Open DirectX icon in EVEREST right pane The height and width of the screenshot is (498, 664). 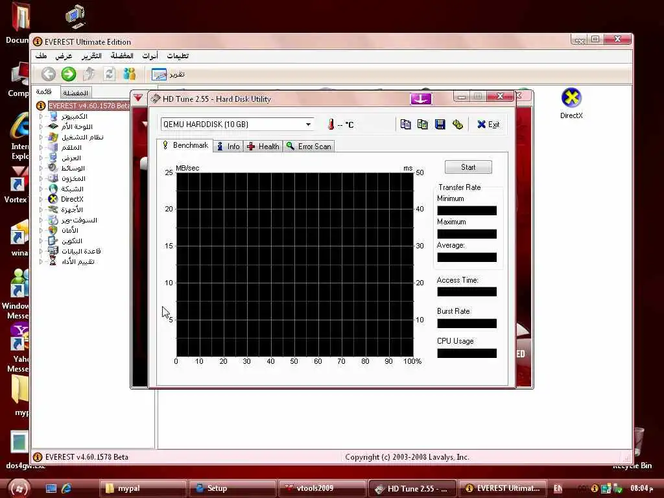571,104
